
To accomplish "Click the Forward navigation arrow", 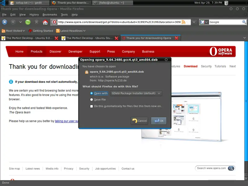I will (x=13, y=22).
